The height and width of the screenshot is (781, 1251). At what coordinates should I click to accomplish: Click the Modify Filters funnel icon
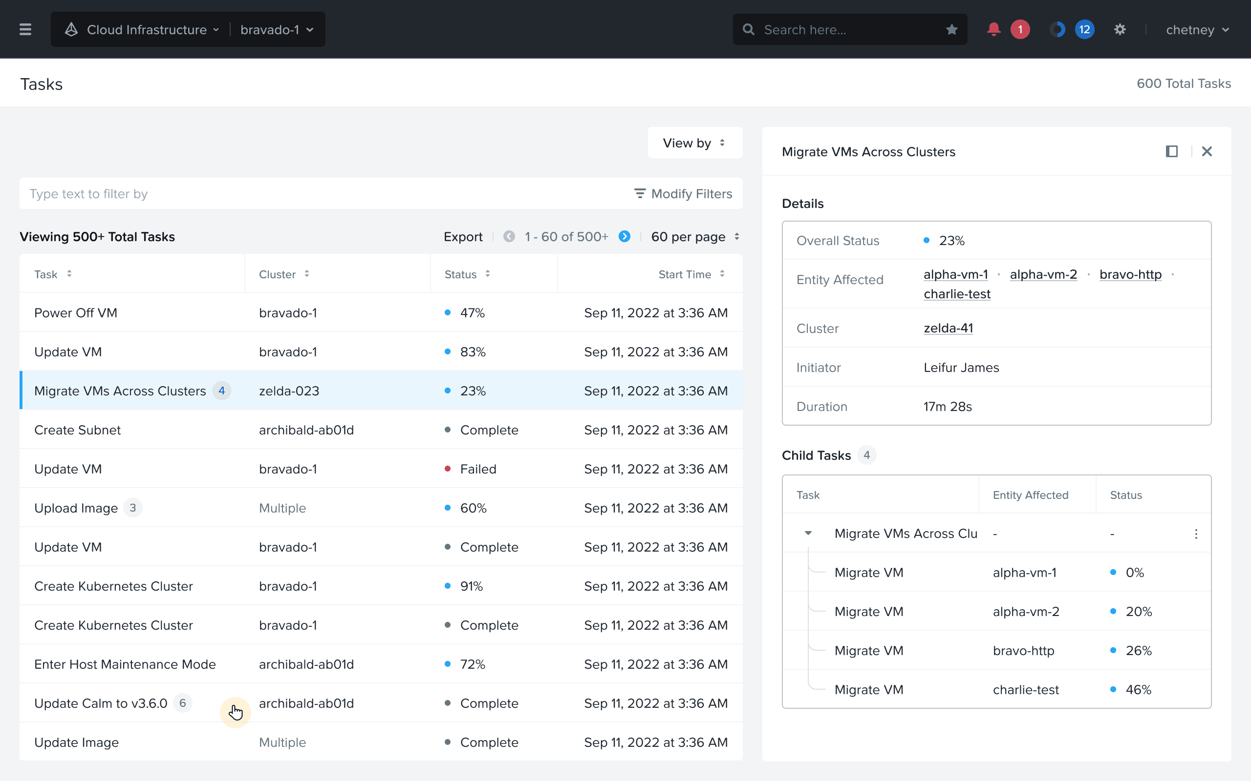(x=640, y=194)
